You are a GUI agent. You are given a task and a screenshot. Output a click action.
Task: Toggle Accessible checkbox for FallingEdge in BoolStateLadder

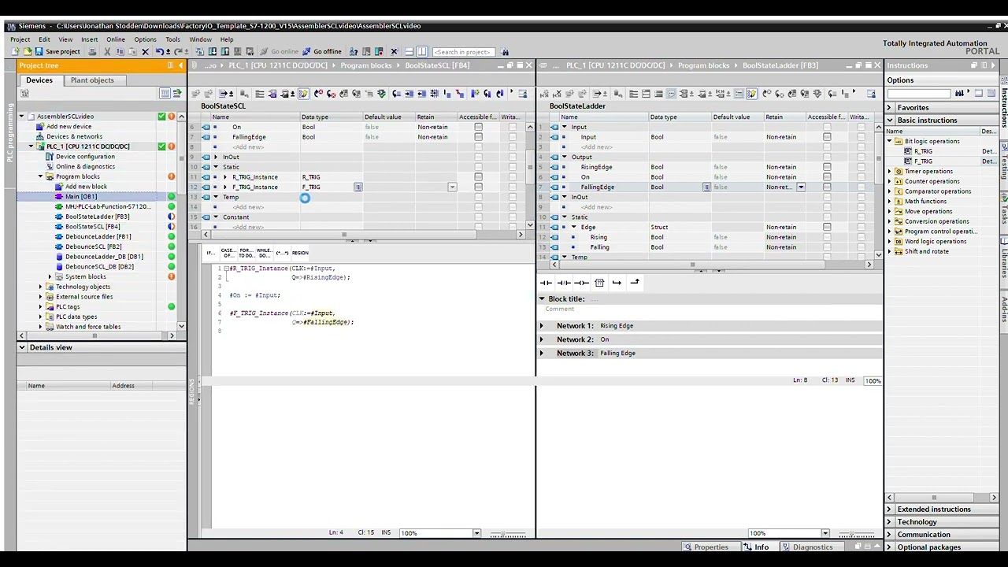tap(827, 187)
